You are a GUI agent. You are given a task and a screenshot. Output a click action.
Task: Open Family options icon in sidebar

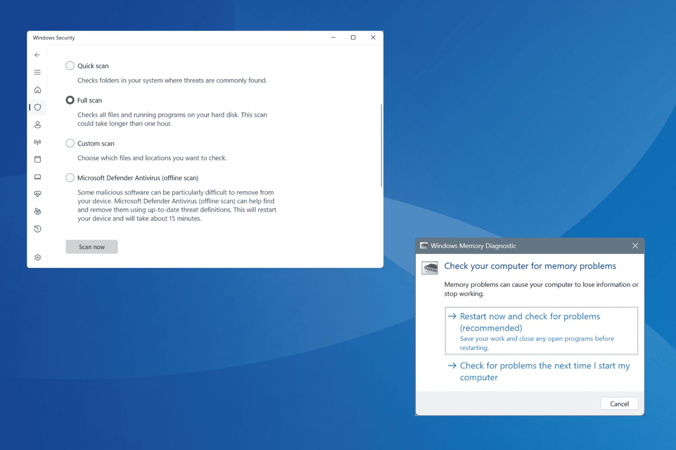tap(37, 211)
